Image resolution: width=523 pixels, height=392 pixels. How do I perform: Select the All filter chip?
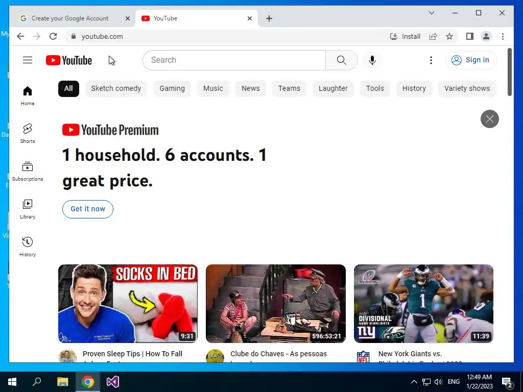pos(68,88)
